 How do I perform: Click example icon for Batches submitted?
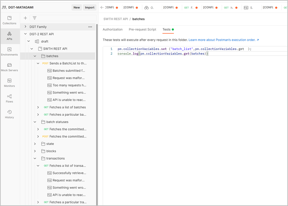click(49, 71)
